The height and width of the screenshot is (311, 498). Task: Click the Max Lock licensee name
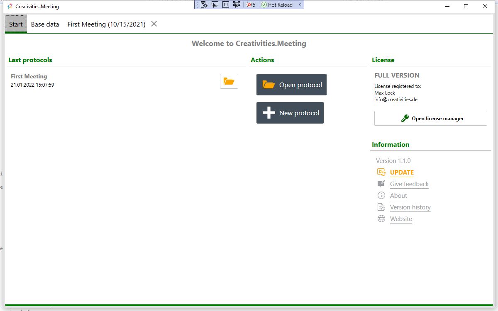click(385, 93)
